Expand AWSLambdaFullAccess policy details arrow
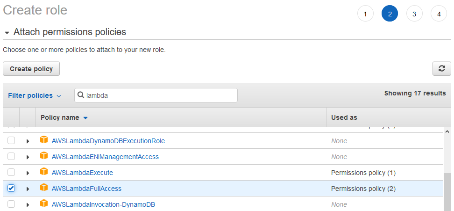 coord(28,189)
